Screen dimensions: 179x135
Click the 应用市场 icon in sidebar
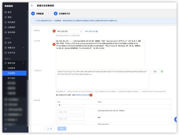coord(5,52)
